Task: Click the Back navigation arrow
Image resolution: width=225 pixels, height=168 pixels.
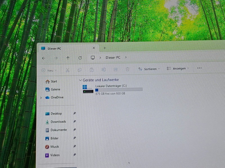Action: tap(44, 58)
